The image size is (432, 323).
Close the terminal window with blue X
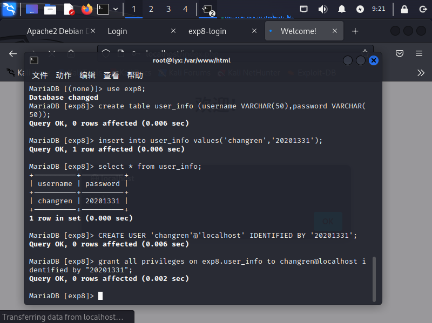click(x=374, y=60)
